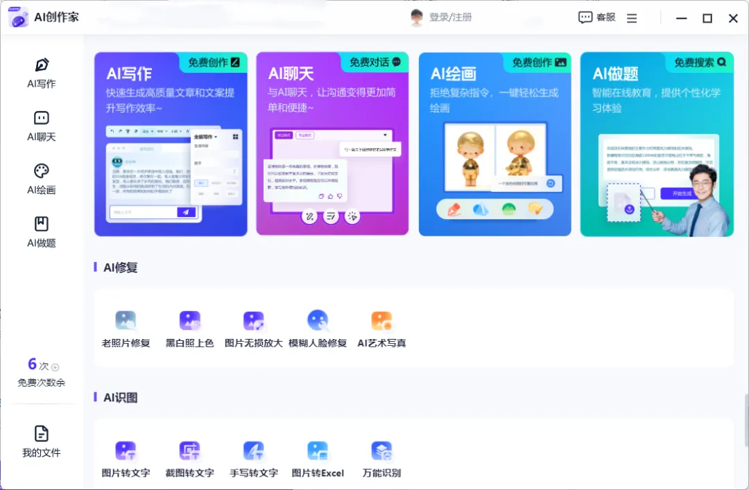
Task: Open 客服 customer service
Action: pyautogui.click(x=595, y=18)
